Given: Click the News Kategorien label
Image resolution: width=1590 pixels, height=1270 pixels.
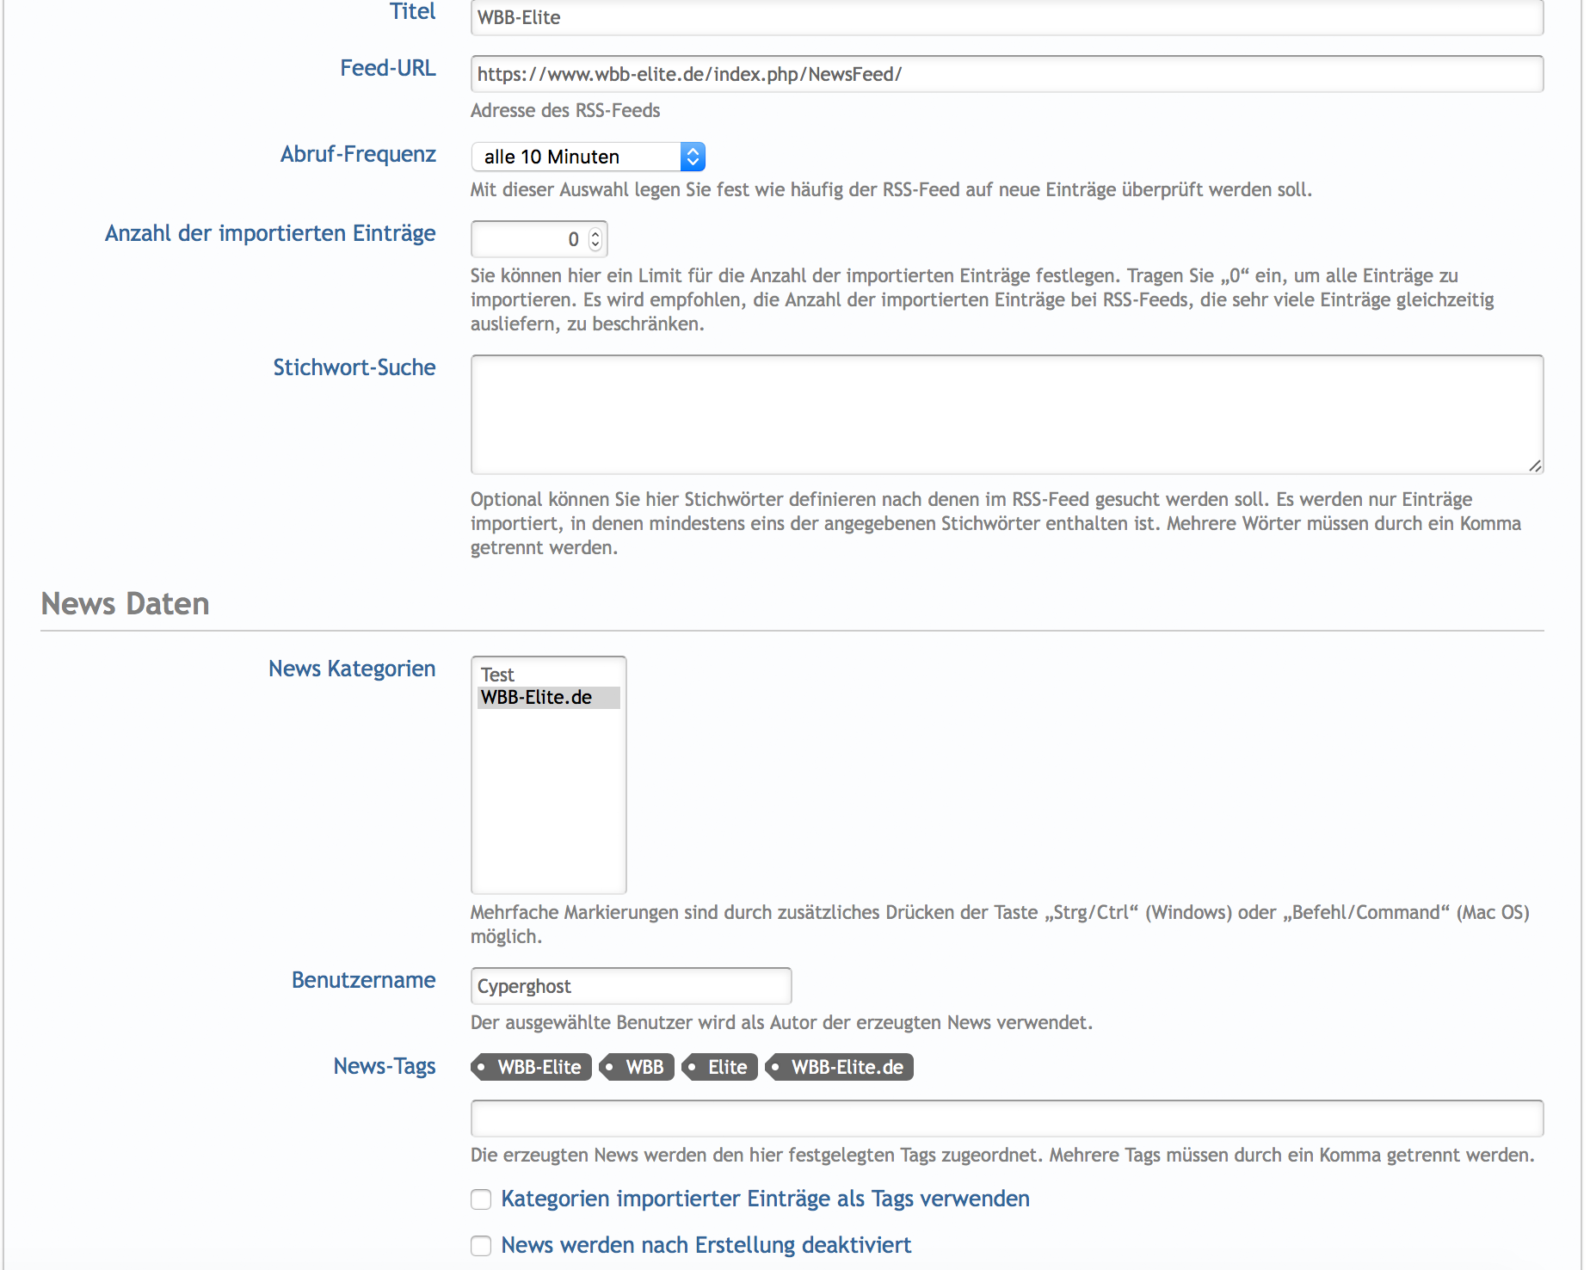Looking at the screenshot, I should tap(351, 669).
